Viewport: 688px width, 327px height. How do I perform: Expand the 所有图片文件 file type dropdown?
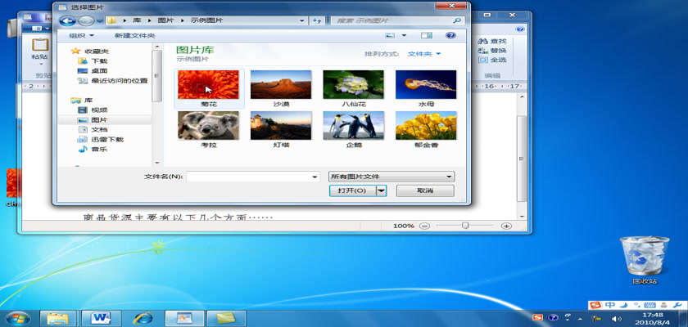[391, 176]
